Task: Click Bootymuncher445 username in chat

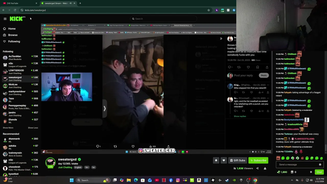Action: pyautogui.click(x=294, y=120)
